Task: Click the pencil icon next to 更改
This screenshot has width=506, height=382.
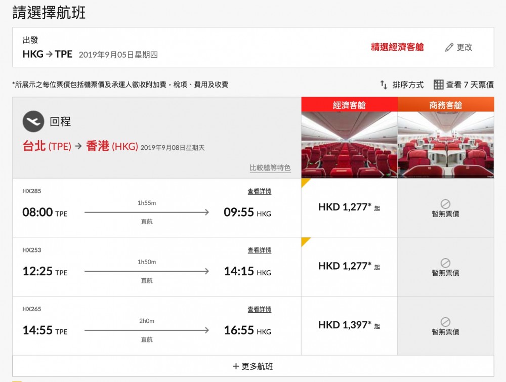Action: point(450,48)
